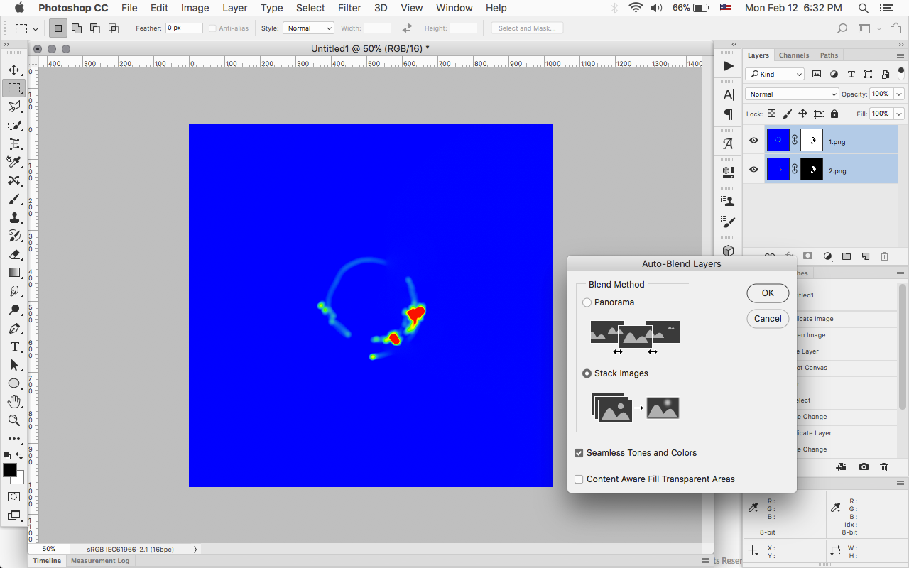Switch to the Paths tab

(x=829, y=55)
